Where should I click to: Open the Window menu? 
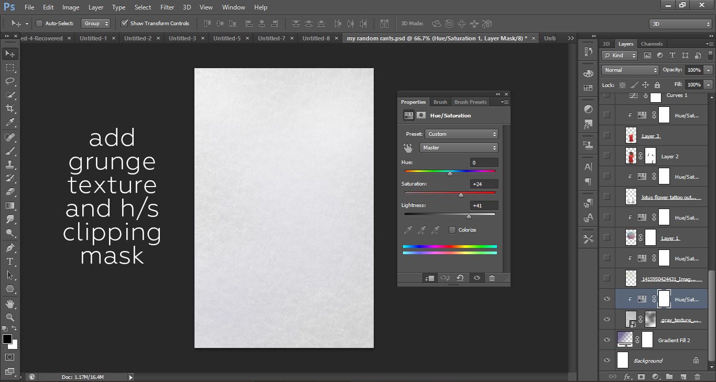pyautogui.click(x=233, y=7)
